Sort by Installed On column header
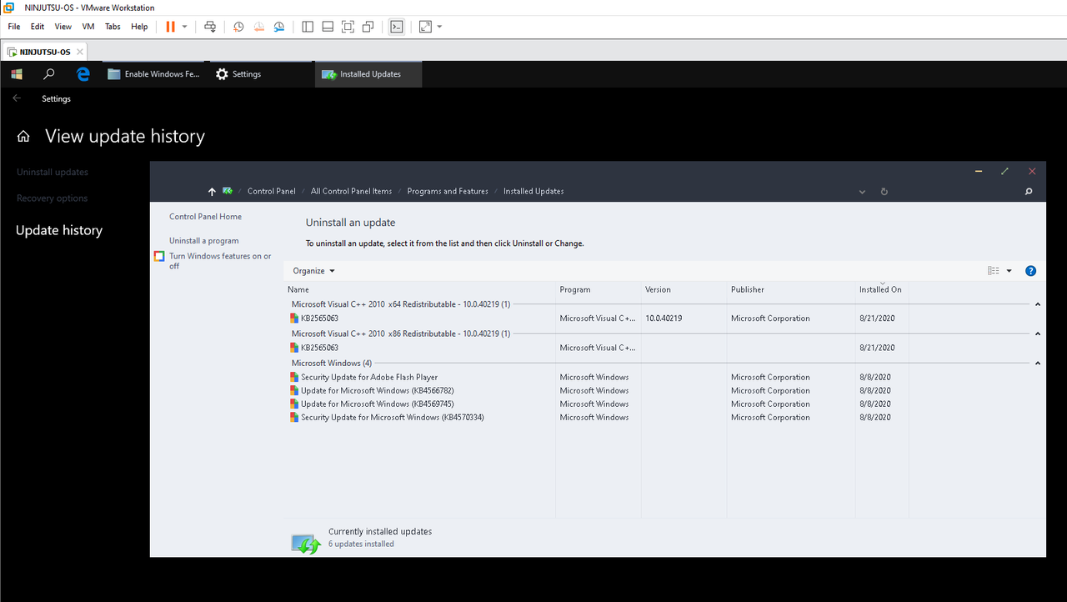The height and width of the screenshot is (602, 1067). coord(881,289)
